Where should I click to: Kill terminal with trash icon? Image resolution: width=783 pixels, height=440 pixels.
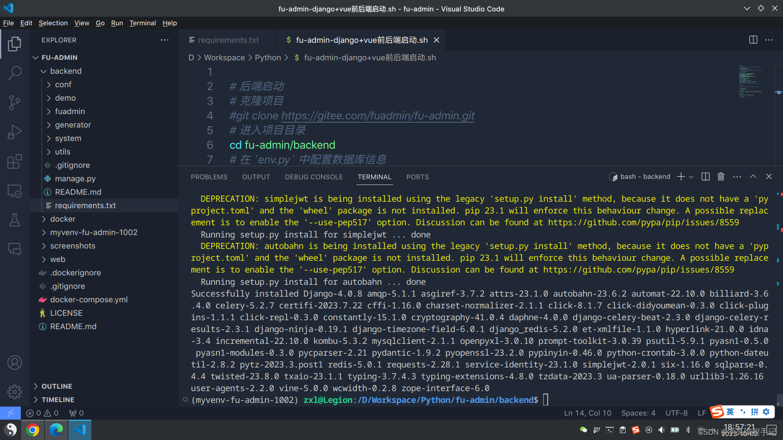pyautogui.click(x=721, y=177)
